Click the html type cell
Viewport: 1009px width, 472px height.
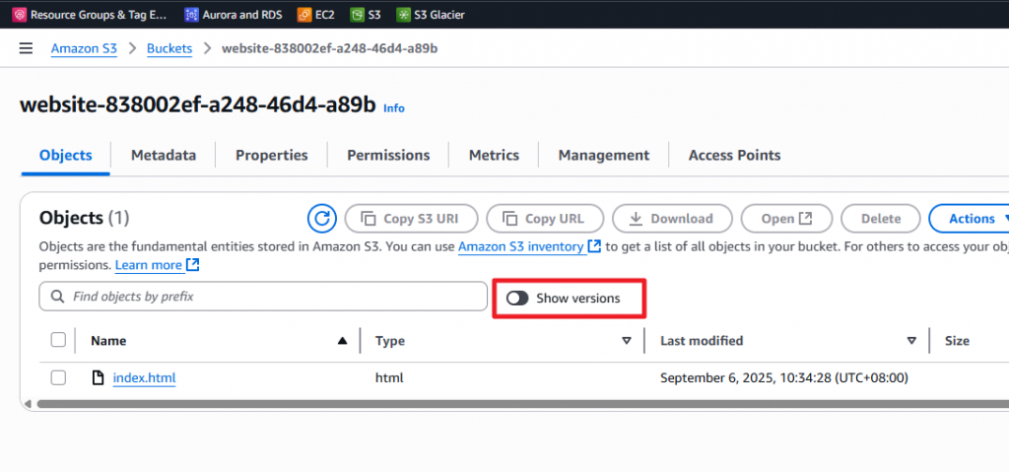coord(389,378)
